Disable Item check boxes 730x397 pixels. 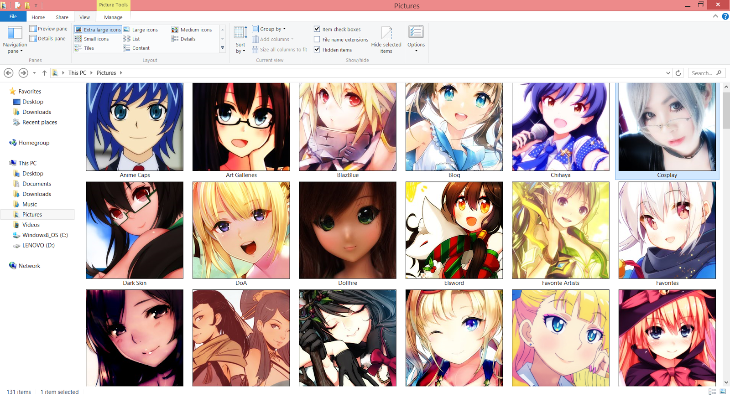pyautogui.click(x=317, y=29)
